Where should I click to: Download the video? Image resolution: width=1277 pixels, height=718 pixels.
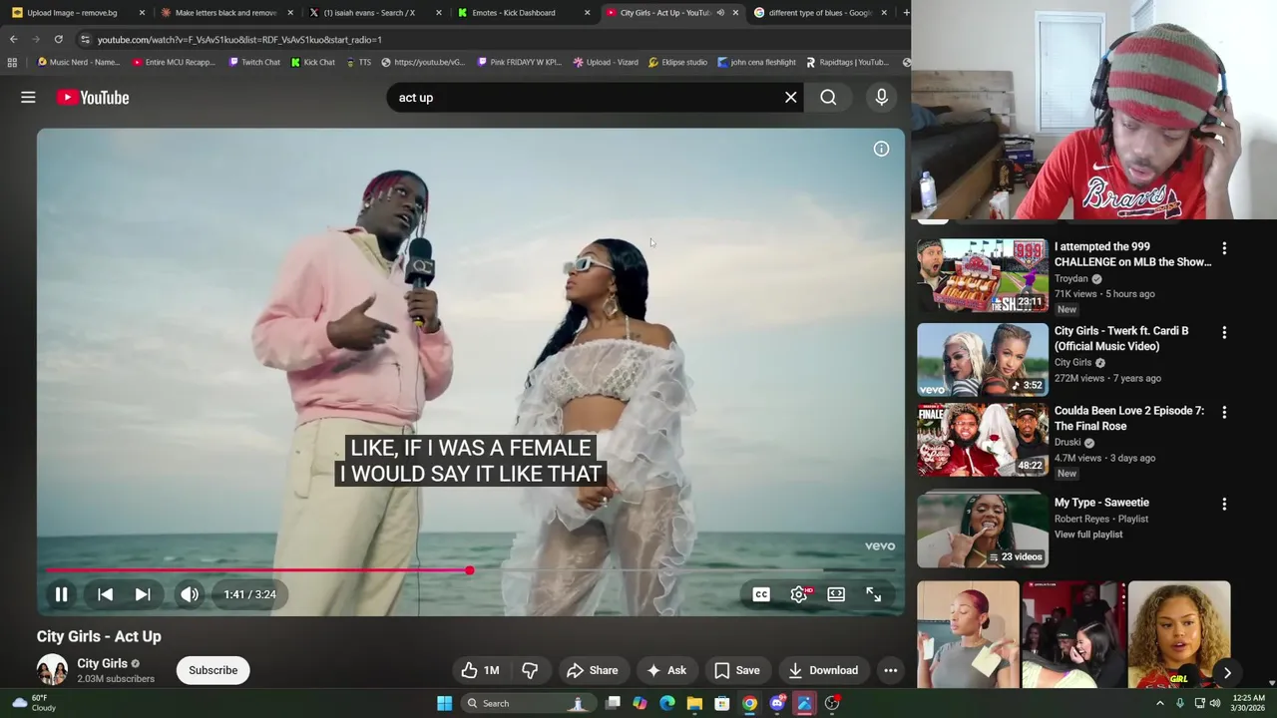[x=823, y=670]
